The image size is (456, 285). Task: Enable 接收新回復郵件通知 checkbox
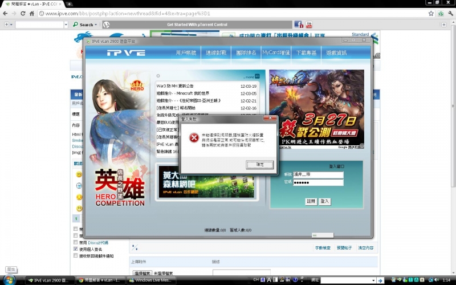pyautogui.click(x=76, y=255)
